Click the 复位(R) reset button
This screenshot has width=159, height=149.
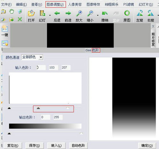13,146
